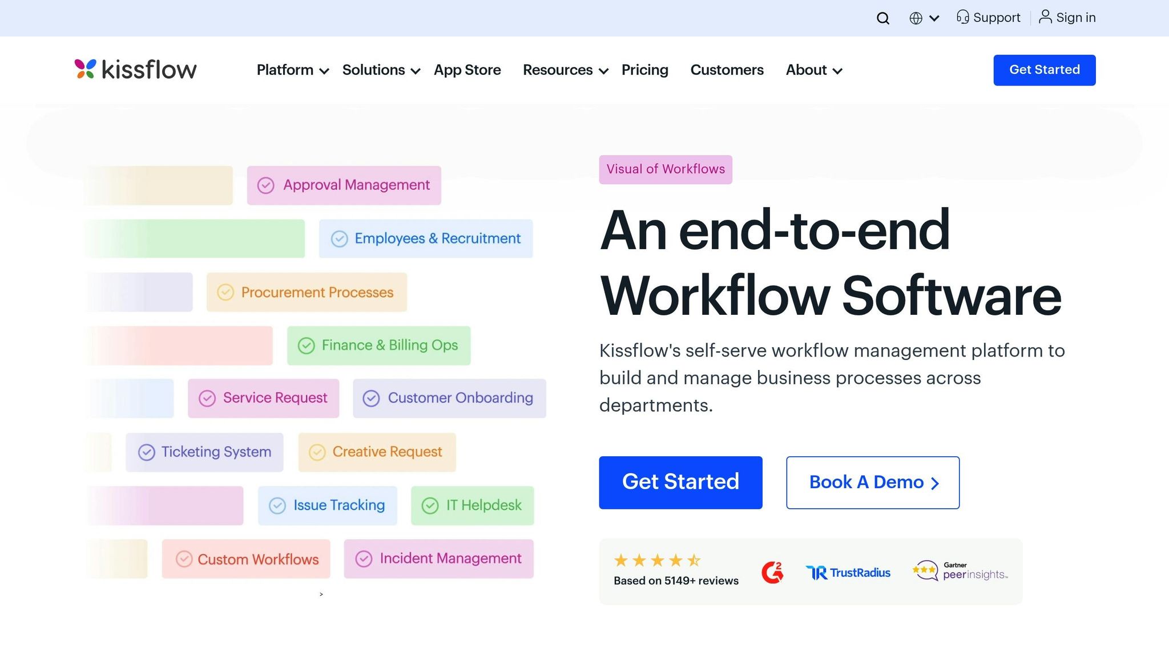Click the Gartner Peer Insights logo

click(961, 571)
